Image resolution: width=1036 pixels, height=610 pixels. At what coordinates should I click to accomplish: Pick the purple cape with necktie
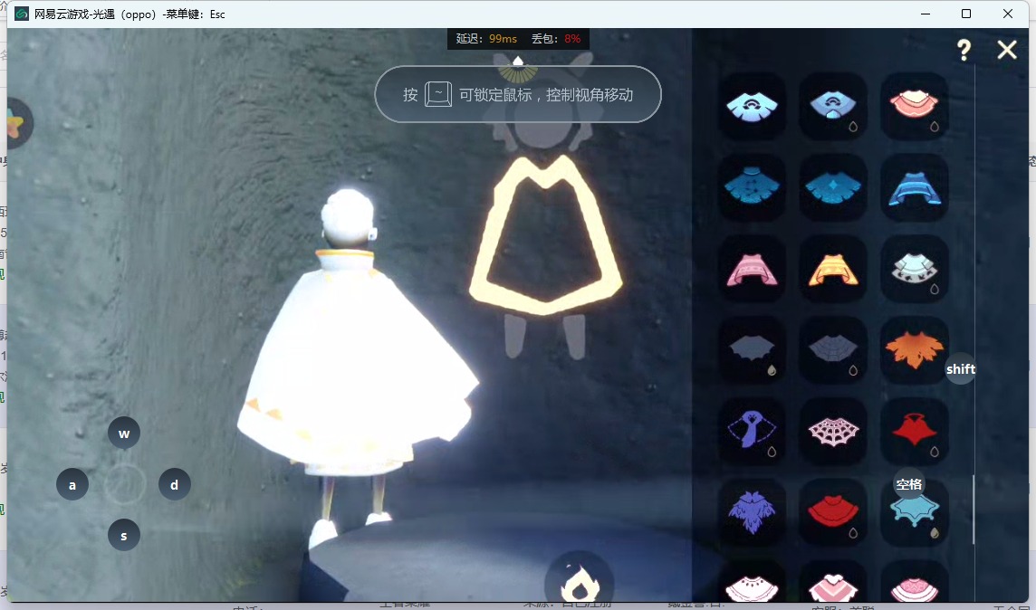[x=752, y=431]
